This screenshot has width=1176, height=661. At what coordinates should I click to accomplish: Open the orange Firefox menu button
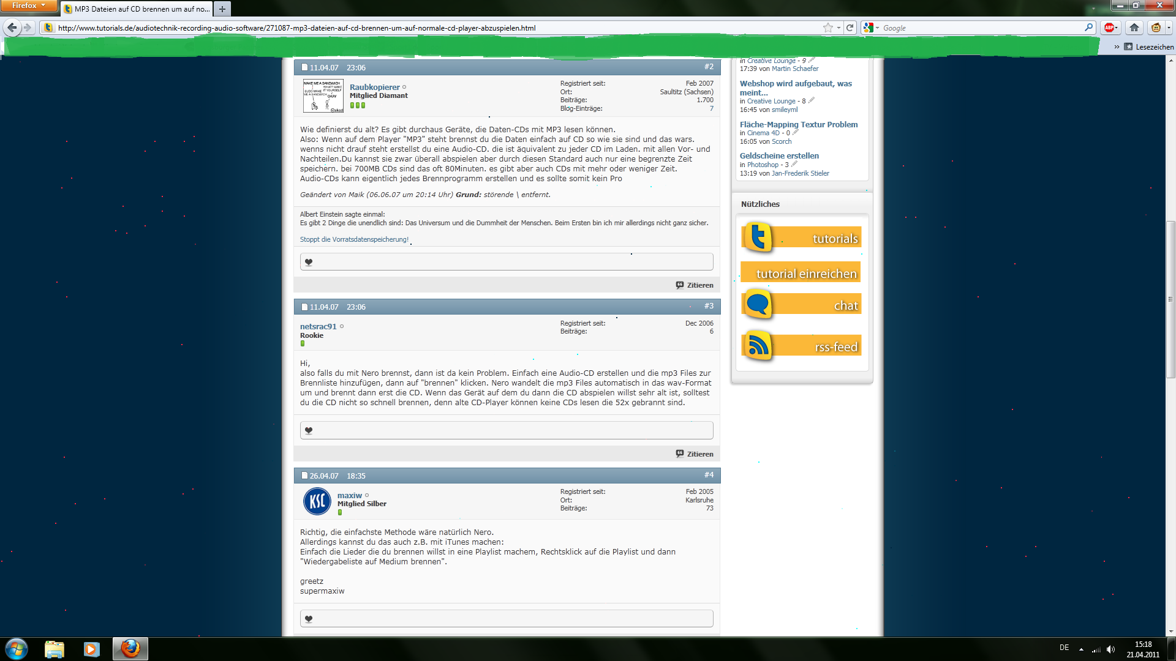[28, 6]
